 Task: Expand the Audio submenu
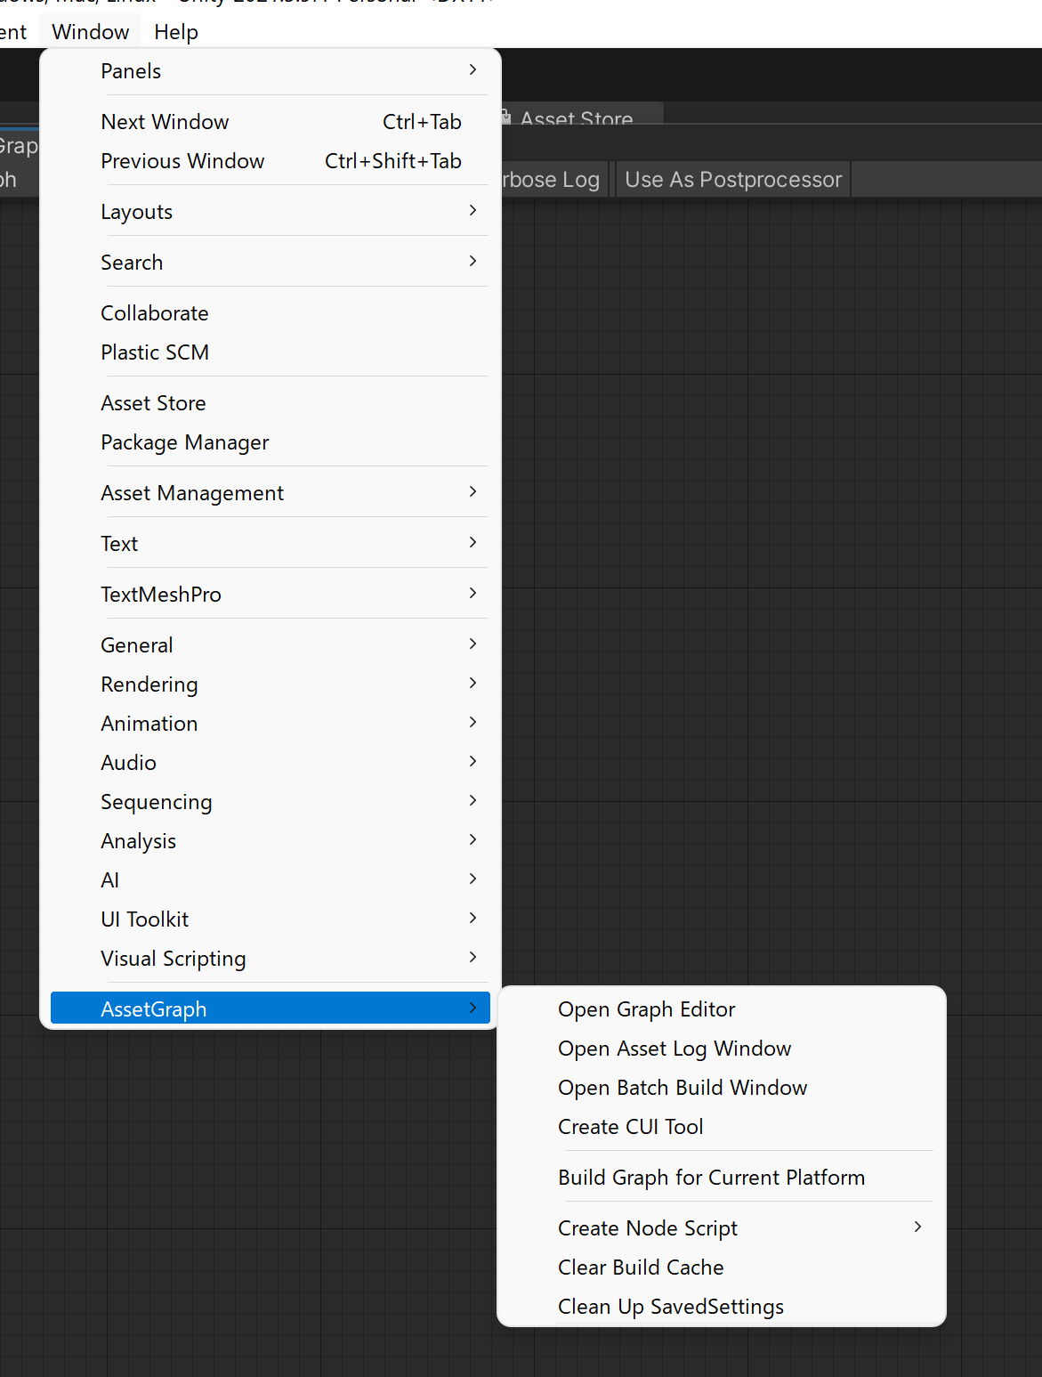point(271,763)
